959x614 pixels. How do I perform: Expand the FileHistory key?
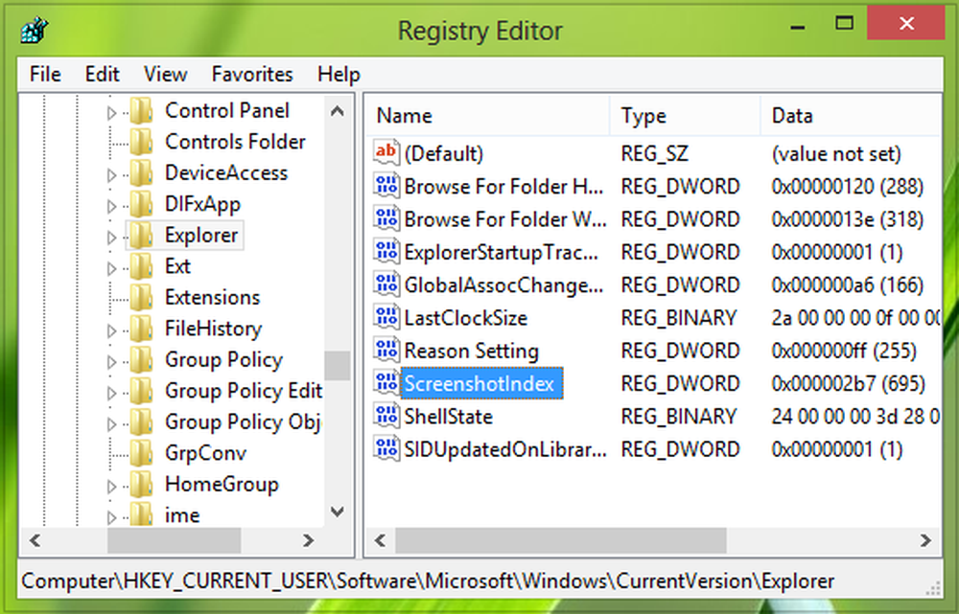click(x=111, y=331)
